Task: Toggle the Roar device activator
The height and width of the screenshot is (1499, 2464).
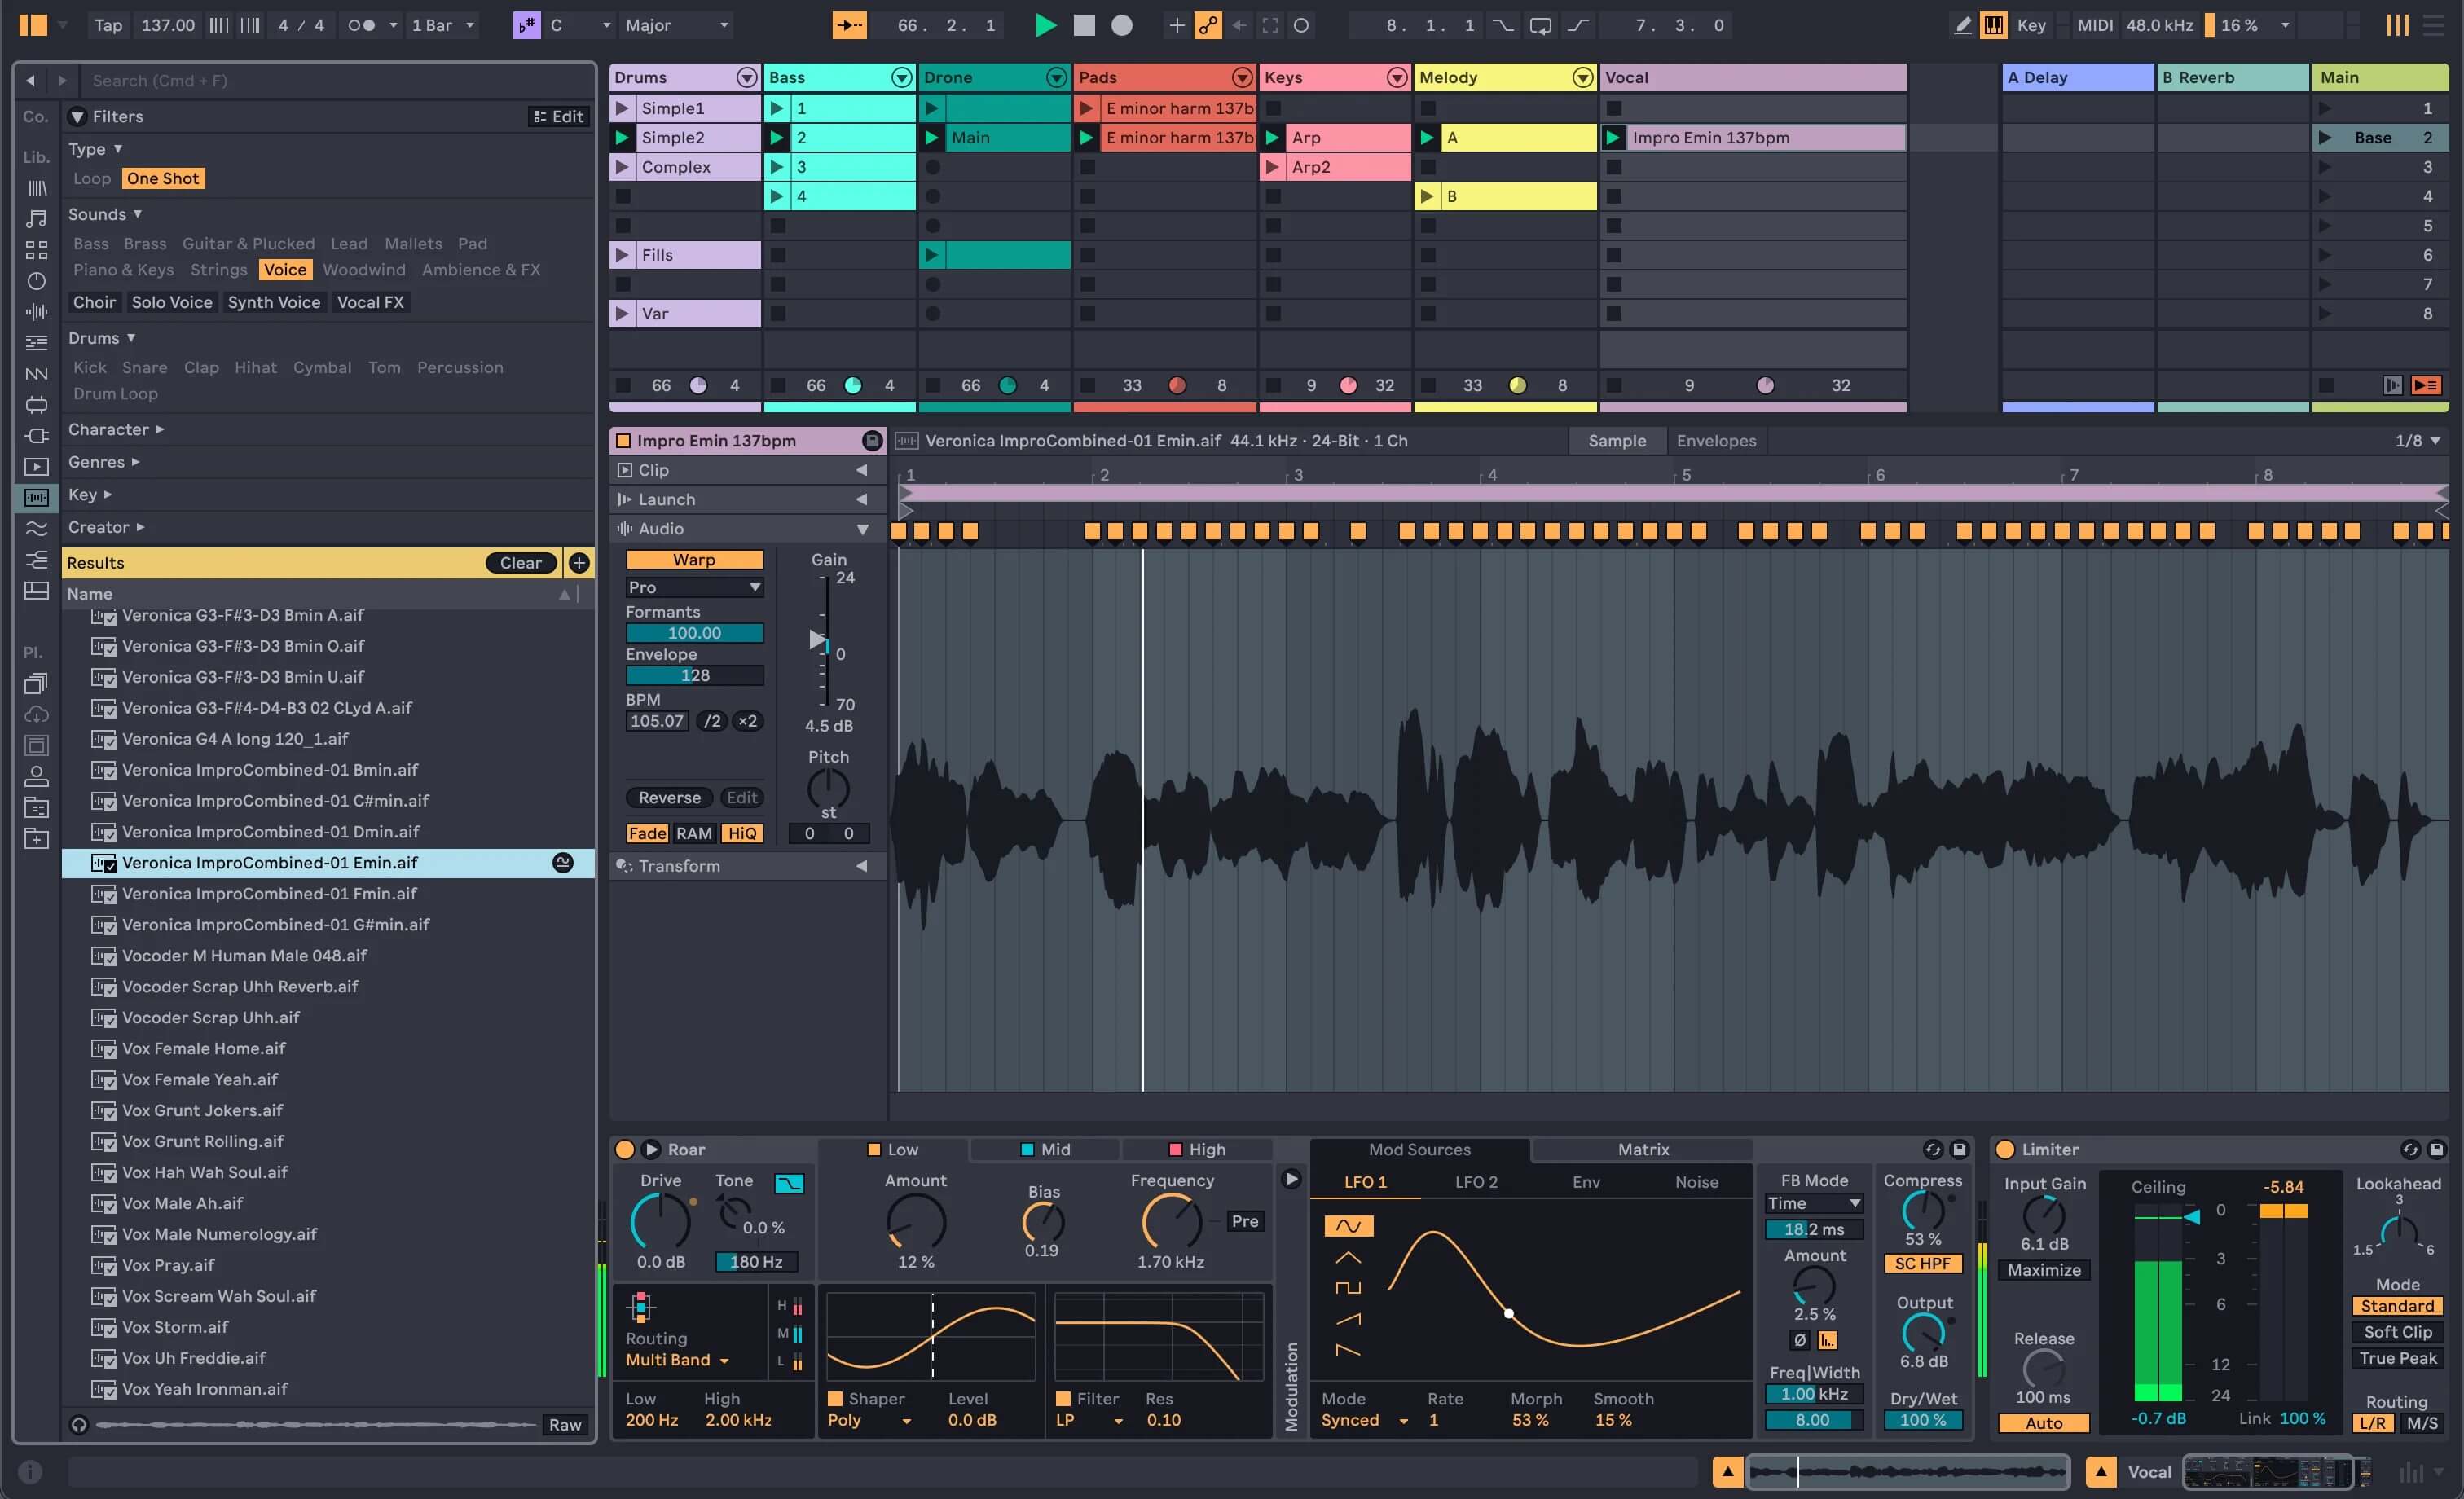Action: [x=624, y=1149]
